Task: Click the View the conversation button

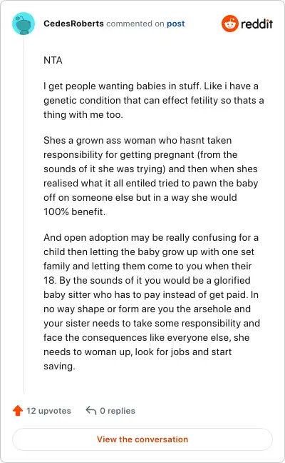Action: point(142,439)
